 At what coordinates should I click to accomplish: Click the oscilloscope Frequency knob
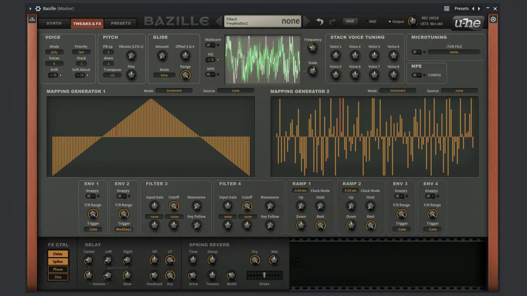pyautogui.click(x=312, y=48)
